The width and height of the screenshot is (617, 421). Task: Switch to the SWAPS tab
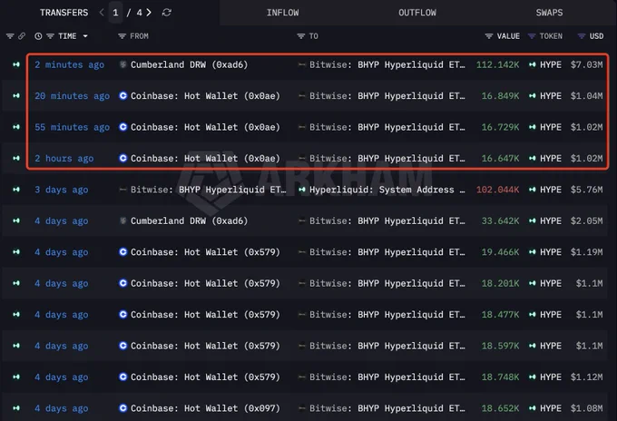549,13
